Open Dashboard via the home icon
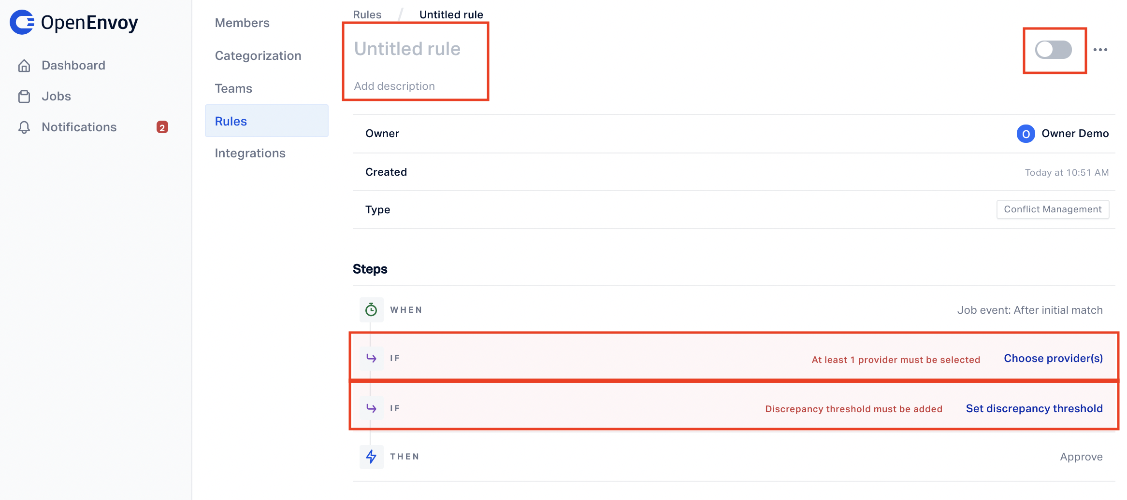Screen dimensions: 1127x500 pyautogui.click(x=24, y=66)
